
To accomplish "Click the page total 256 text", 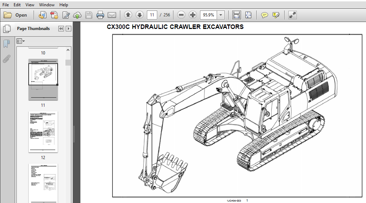I will 167,15.
